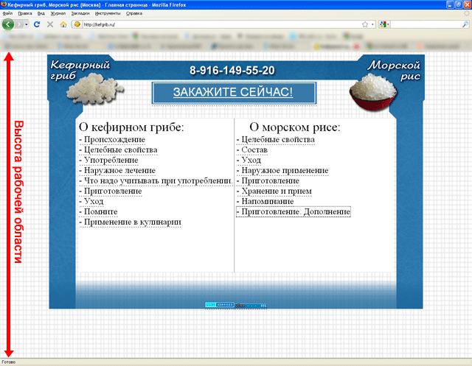
Task: Click the browser Back arrow button
Action: tap(8, 24)
